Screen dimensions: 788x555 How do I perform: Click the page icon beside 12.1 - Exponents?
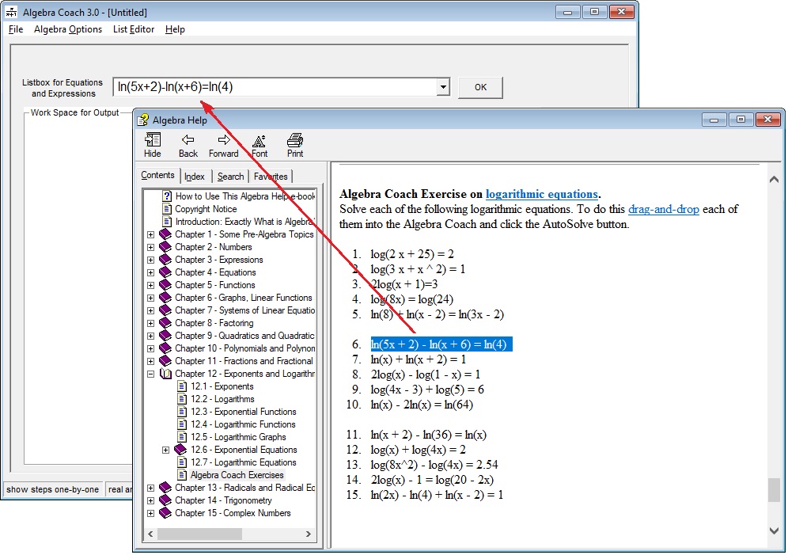click(x=183, y=386)
